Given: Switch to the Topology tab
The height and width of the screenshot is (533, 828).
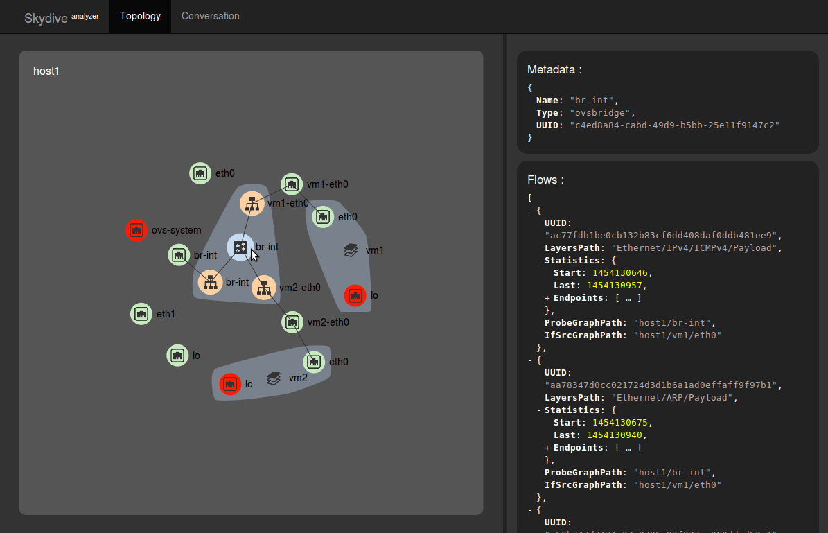Looking at the screenshot, I should [x=140, y=17].
